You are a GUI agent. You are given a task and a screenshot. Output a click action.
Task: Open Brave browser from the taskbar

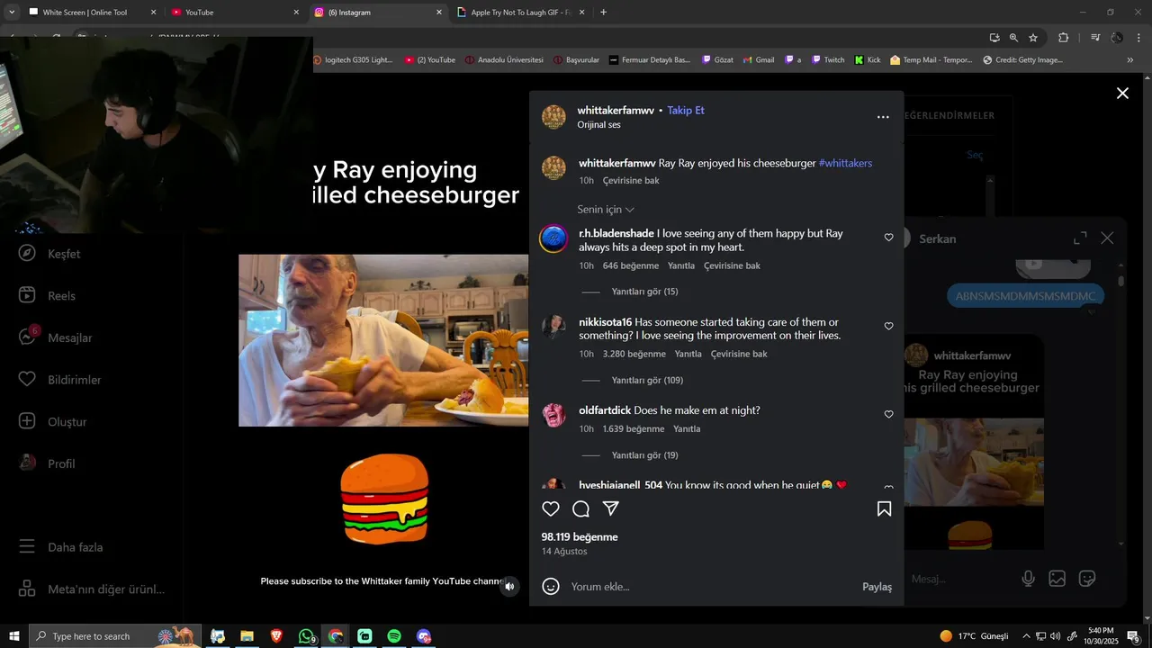(276, 636)
